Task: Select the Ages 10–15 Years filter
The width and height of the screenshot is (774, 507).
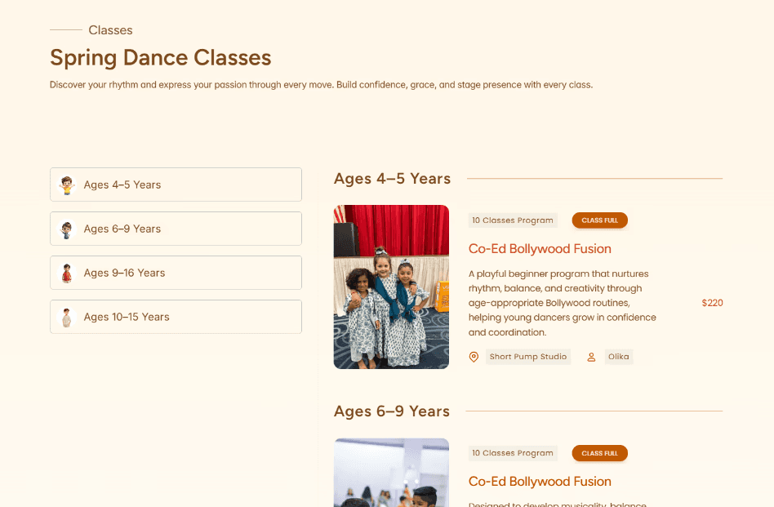Action: coord(176,317)
